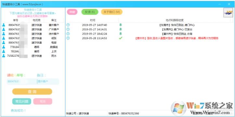Click the 时间 column header
The height and width of the screenshot is (117, 235).
coord(93,20)
